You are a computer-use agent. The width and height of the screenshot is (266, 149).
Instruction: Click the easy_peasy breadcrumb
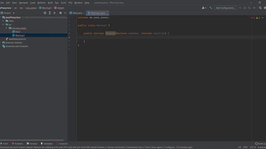pos(31,8)
